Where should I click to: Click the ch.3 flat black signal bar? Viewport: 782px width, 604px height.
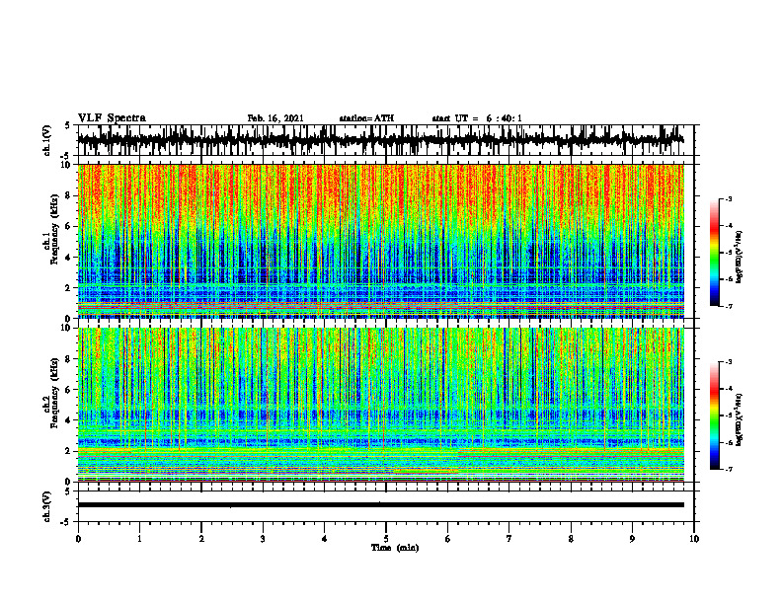pyautogui.click(x=381, y=505)
